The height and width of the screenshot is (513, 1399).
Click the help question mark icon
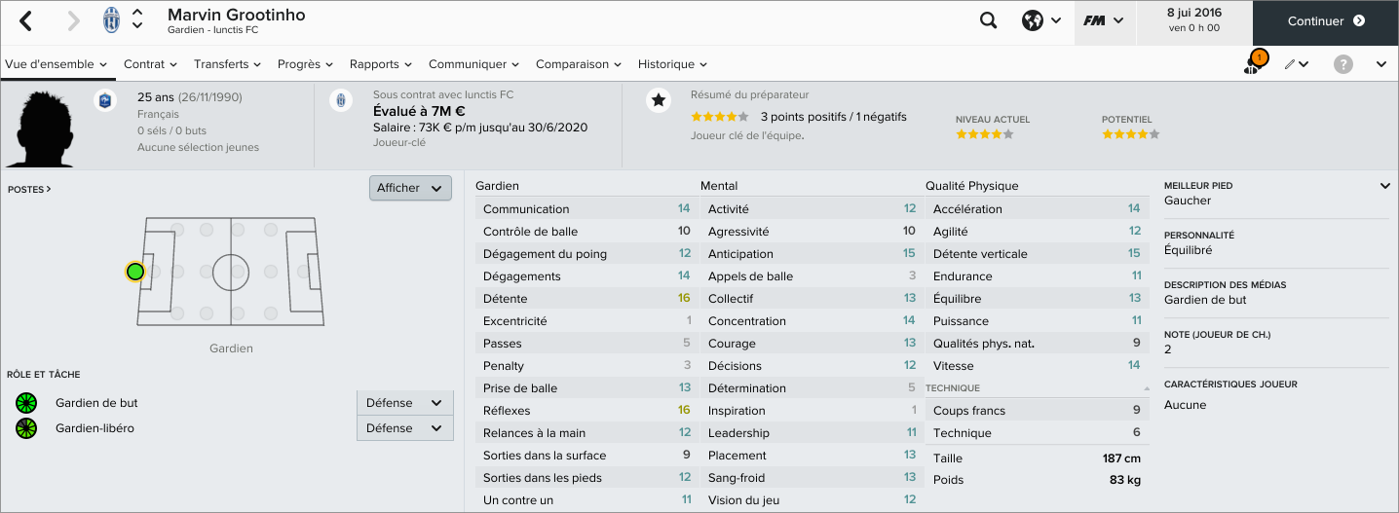pos(1343,64)
